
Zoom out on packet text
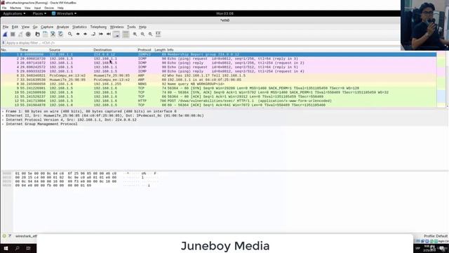pos(142,34)
